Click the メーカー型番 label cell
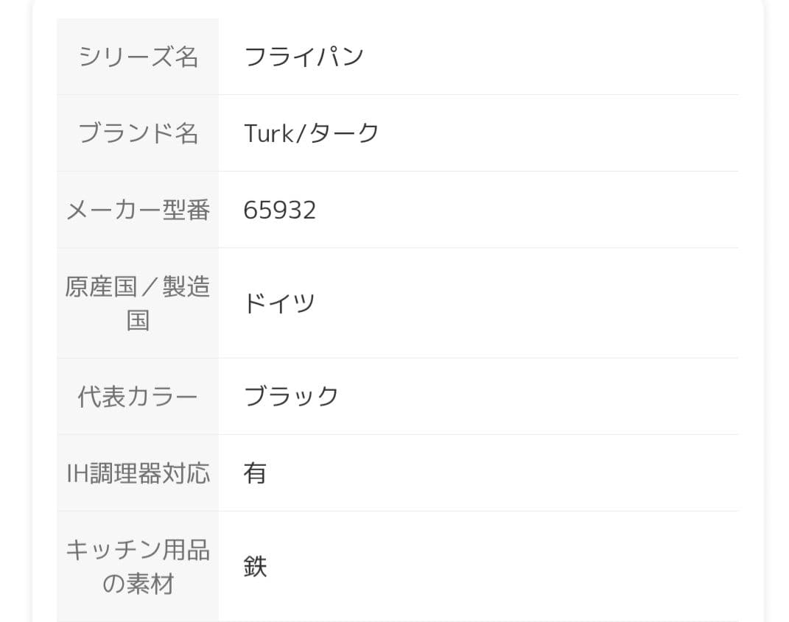 click(x=138, y=211)
